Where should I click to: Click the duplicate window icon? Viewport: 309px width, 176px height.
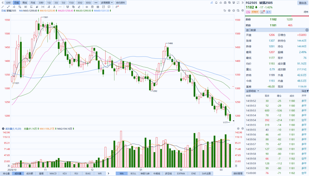pos(229,3)
